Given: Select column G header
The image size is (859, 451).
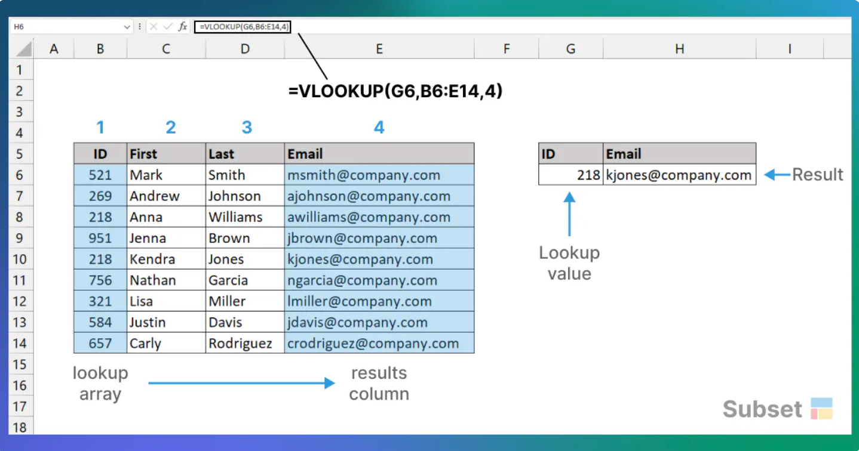Looking at the screenshot, I should (571, 49).
